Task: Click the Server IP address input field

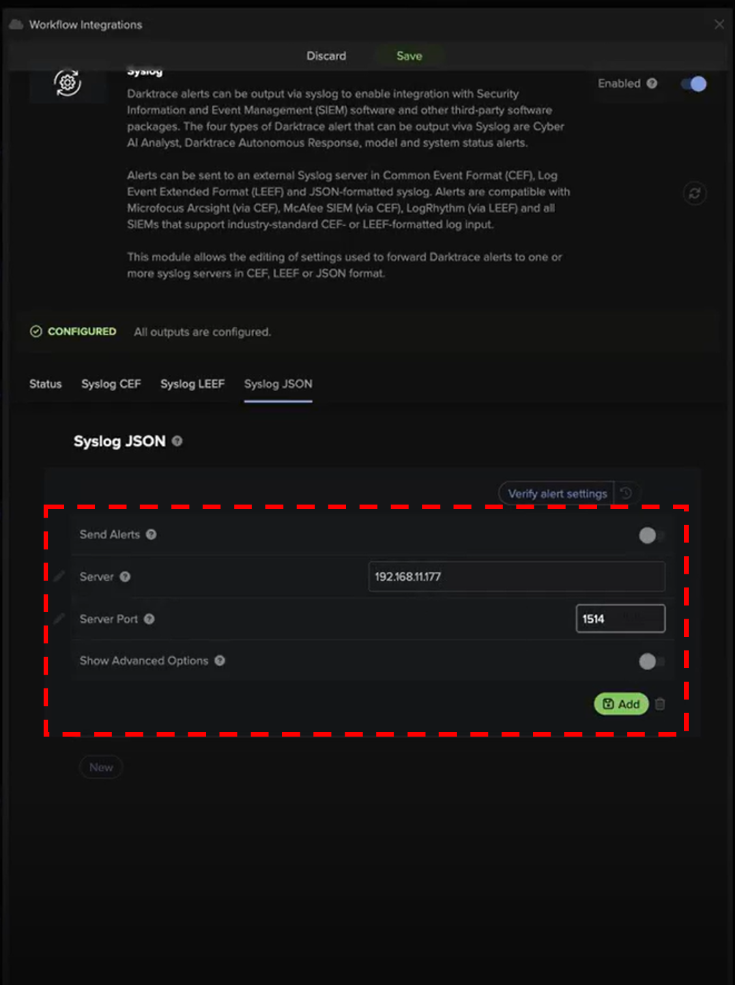Action: (517, 577)
